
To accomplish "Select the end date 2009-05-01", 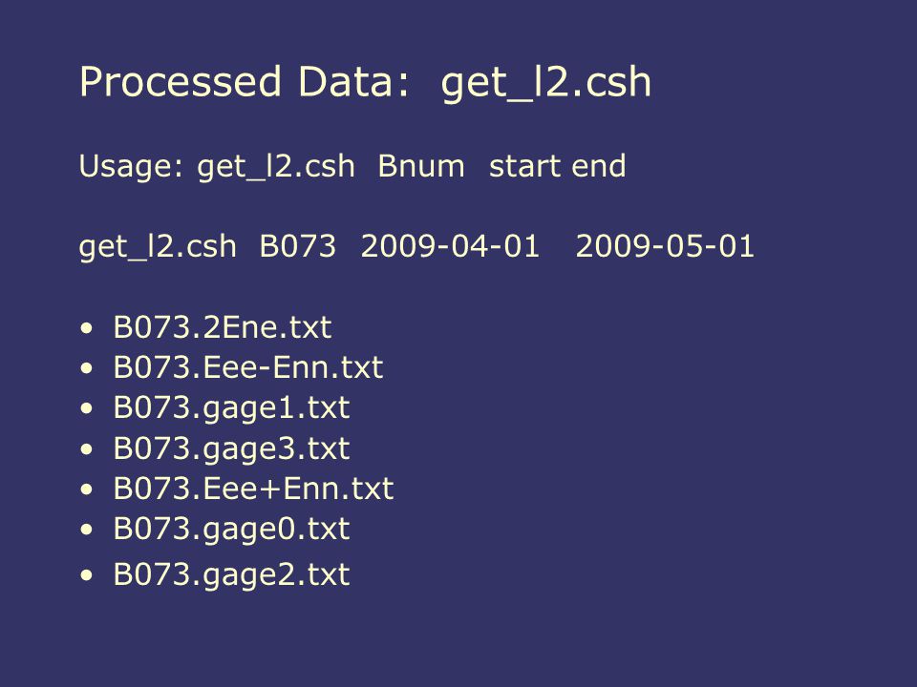I will (x=665, y=246).
